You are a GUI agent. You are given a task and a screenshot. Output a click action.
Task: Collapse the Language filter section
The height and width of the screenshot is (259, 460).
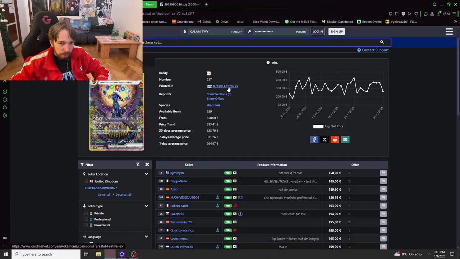[146, 237]
